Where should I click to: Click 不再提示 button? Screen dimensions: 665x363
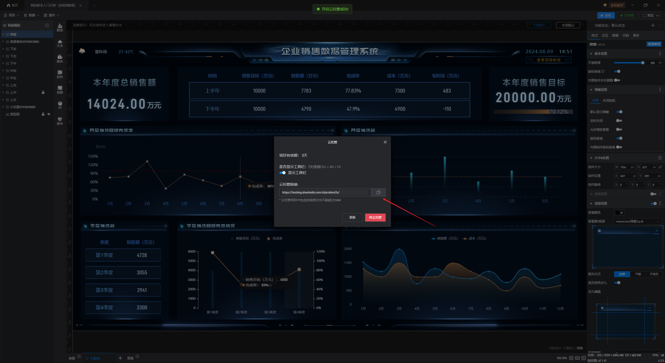(x=539, y=25)
